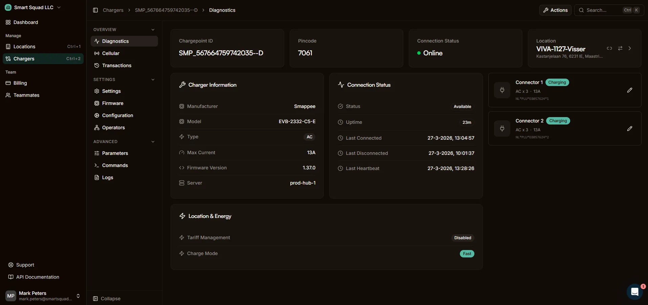Click the search bar at the top

click(599, 10)
